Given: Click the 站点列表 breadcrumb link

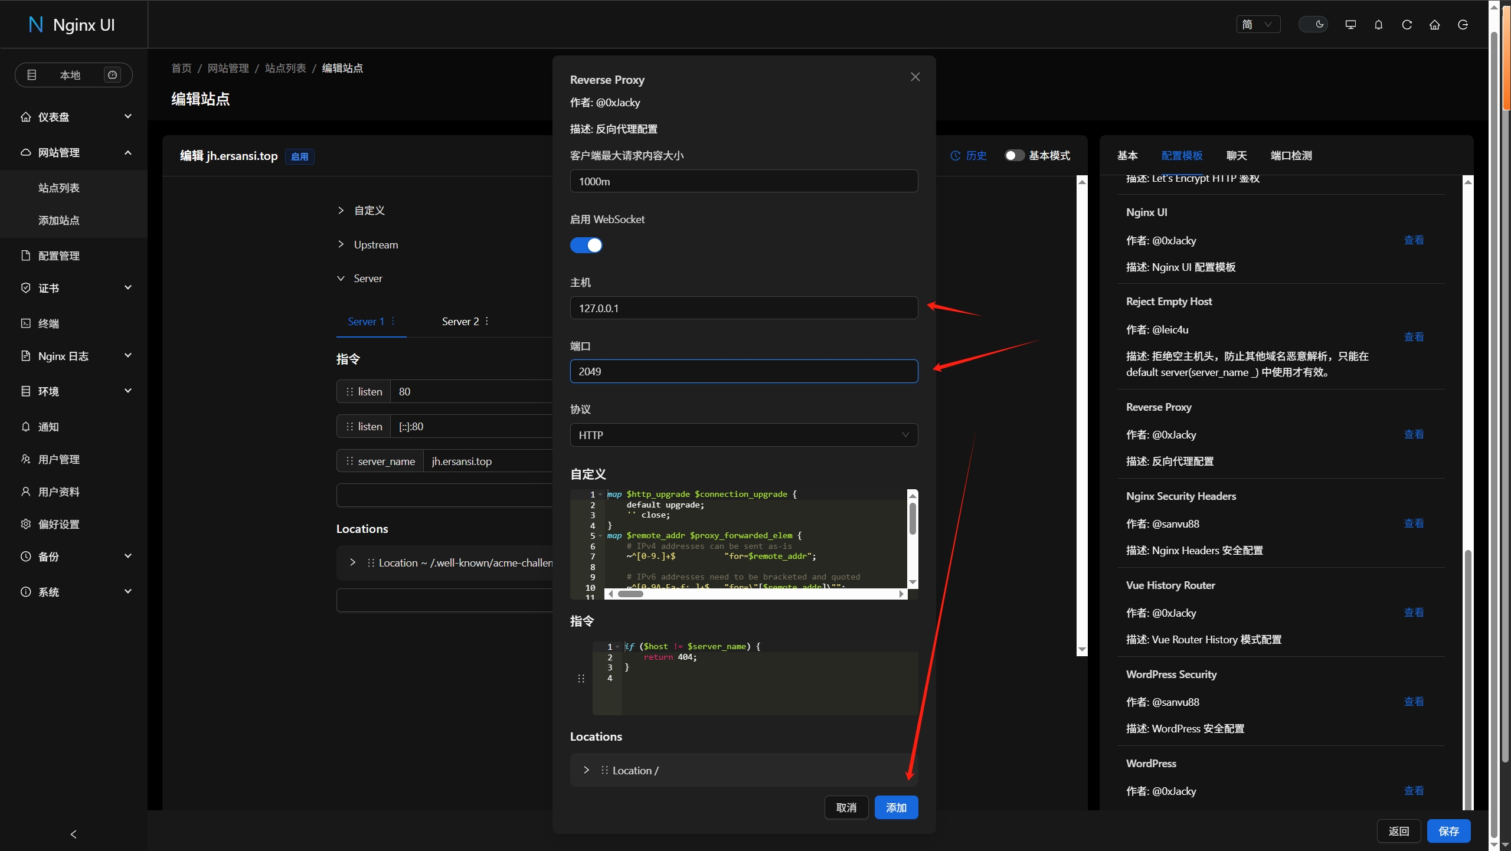Looking at the screenshot, I should 286,68.
